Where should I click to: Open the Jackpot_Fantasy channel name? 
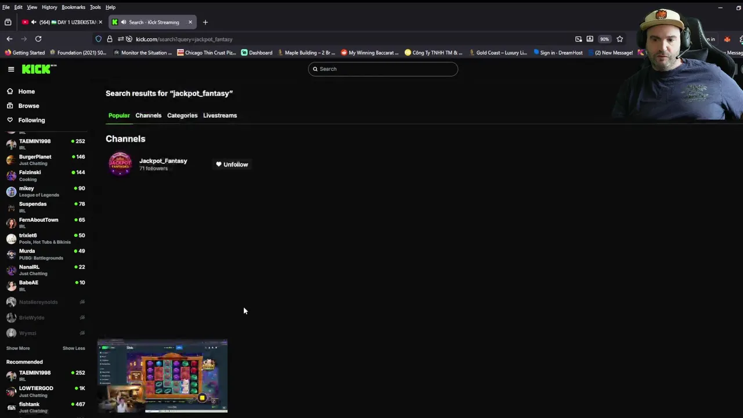[163, 161]
